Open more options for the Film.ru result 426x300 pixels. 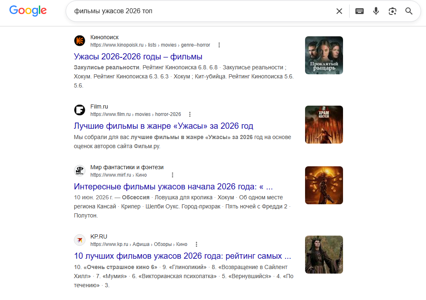pos(190,114)
